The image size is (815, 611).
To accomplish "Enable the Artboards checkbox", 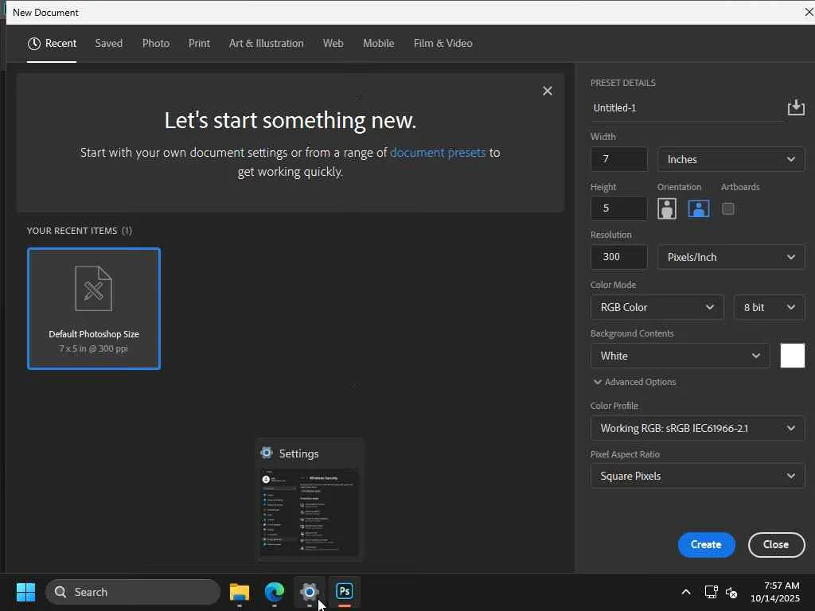I will point(728,209).
